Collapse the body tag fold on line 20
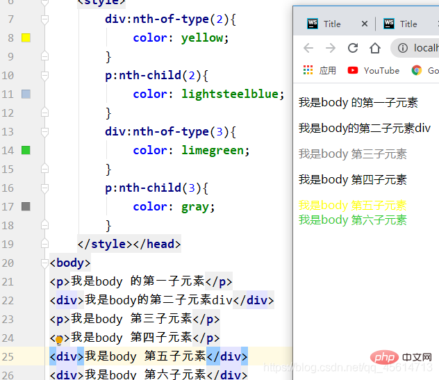The image size is (439, 380). (x=44, y=263)
